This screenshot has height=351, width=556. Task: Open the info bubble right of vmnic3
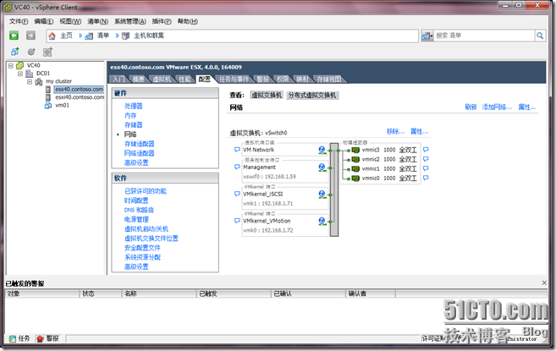coord(426,149)
